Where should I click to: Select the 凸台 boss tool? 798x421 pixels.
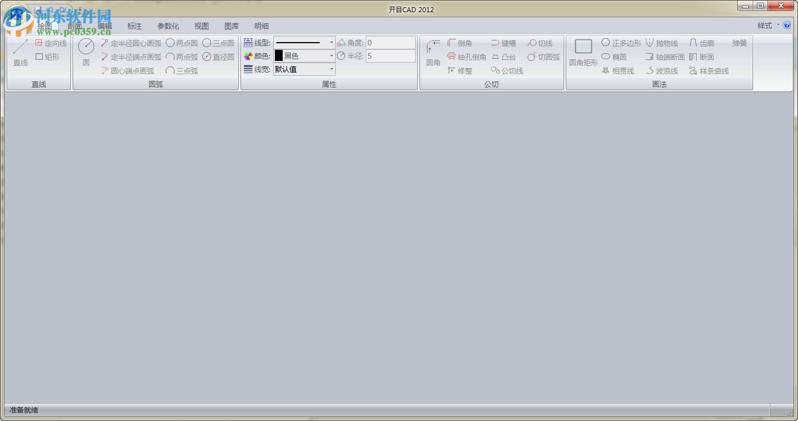click(503, 57)
